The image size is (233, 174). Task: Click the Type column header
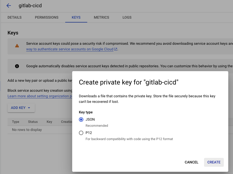(16, 122)
